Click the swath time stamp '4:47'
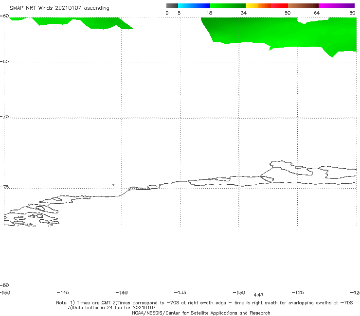The width and height of the screenshot is (360, 316). (258, 295)
